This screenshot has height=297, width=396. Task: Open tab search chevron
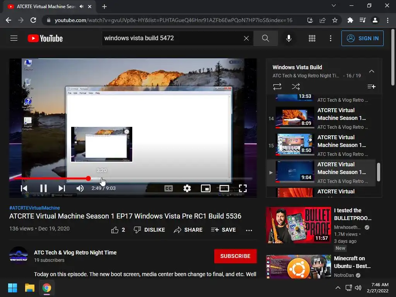(334, 5)
